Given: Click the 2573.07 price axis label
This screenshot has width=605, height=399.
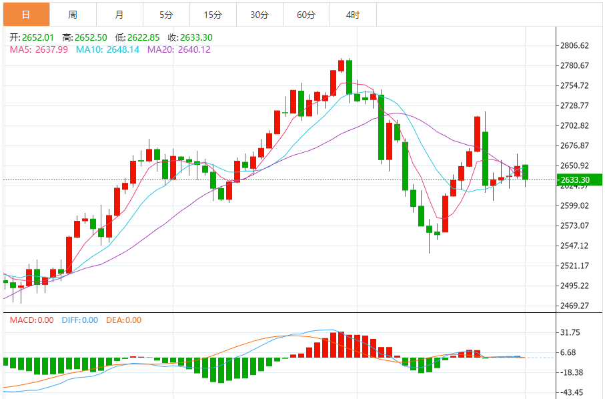Looking at the screenshot, I should tap(574, 226).
